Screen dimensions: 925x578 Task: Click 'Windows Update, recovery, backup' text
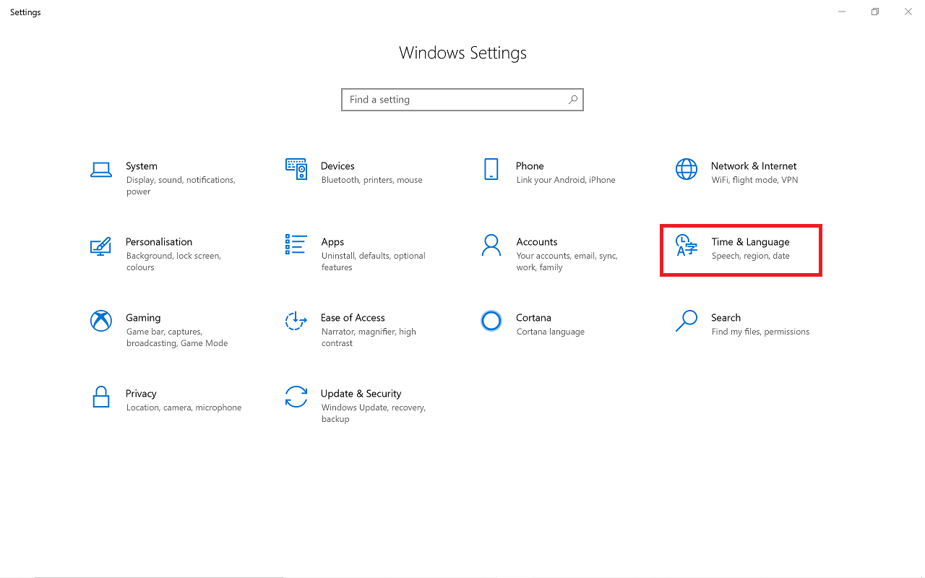tap(374, 413)
